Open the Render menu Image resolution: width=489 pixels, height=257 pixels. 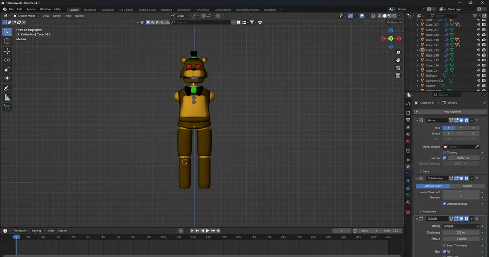click(31, 9)
